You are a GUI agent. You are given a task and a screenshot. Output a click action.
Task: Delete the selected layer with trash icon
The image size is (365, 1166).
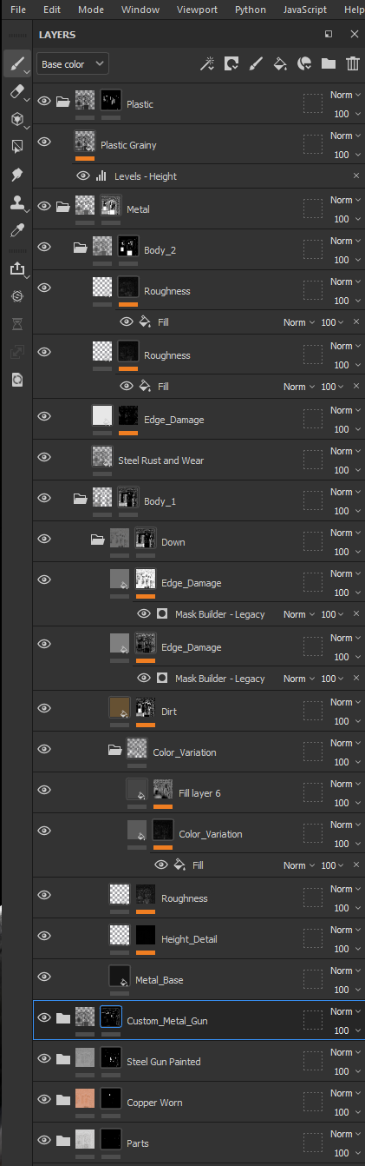point(352,63)
